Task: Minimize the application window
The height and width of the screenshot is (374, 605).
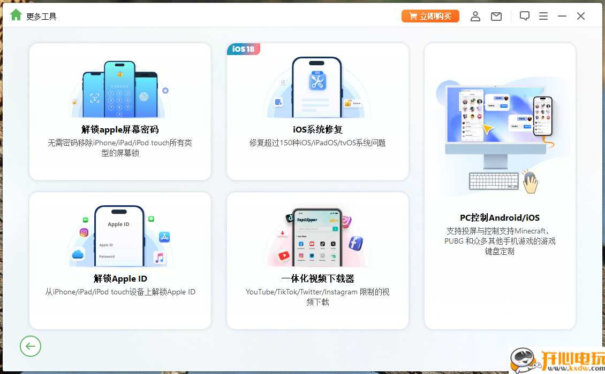Action: click(x=562, y=15)
